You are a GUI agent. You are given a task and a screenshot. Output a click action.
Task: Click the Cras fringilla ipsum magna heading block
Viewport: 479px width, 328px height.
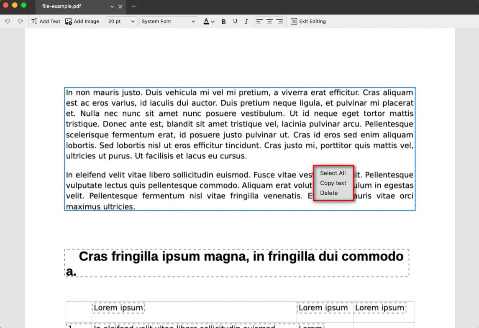coord(237,263)
